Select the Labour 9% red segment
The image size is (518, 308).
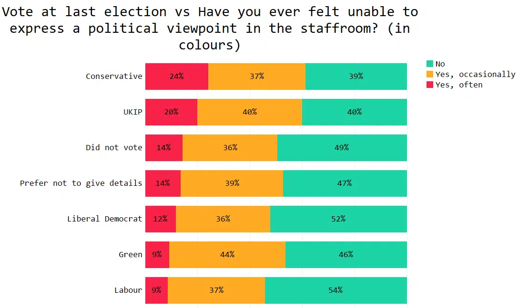click(x=156, y=290)
